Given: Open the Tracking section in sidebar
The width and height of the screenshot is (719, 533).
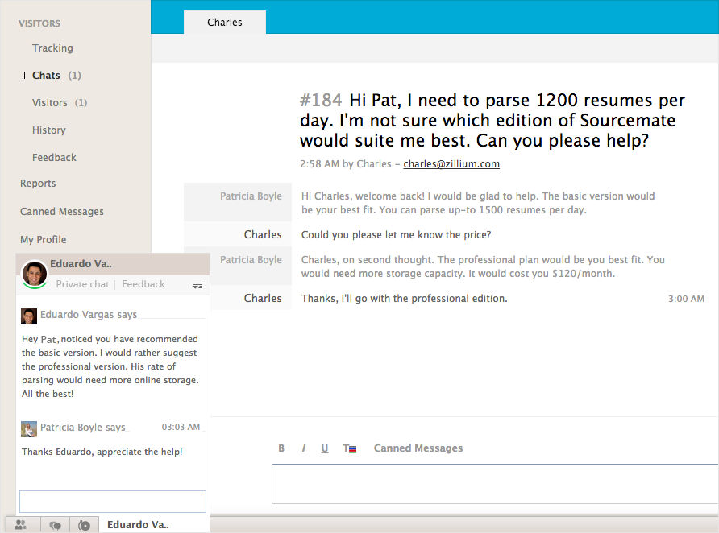Looking at the screenshot, I should pyautogui.click(x=52, y=48).
